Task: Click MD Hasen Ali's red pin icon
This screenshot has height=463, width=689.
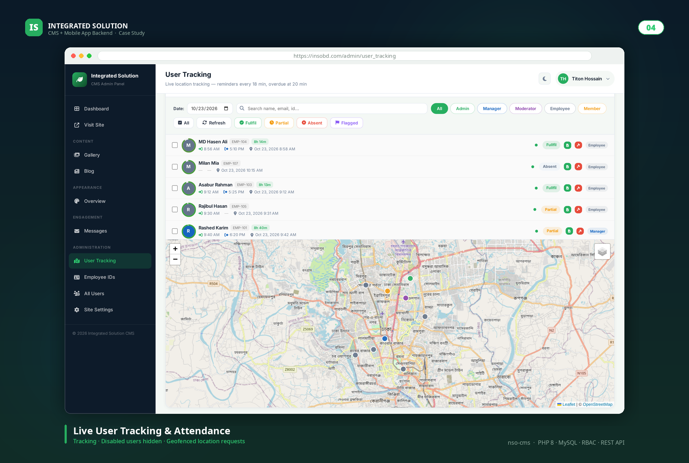Action: click(578, 145)
